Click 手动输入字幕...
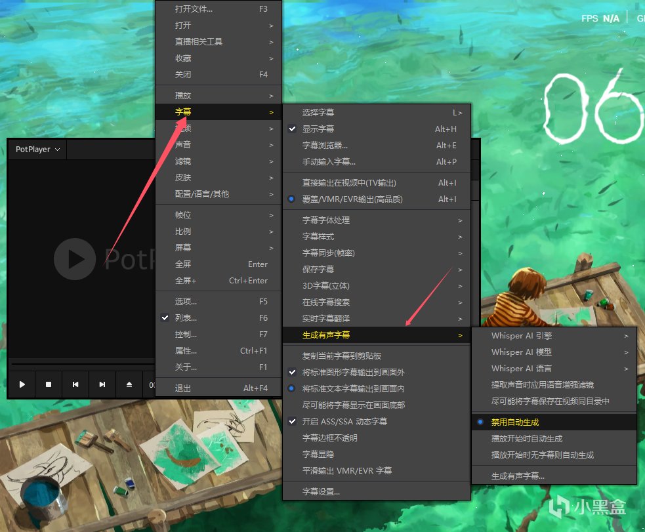The image size is (645, 532). click(x=377, y=161)
